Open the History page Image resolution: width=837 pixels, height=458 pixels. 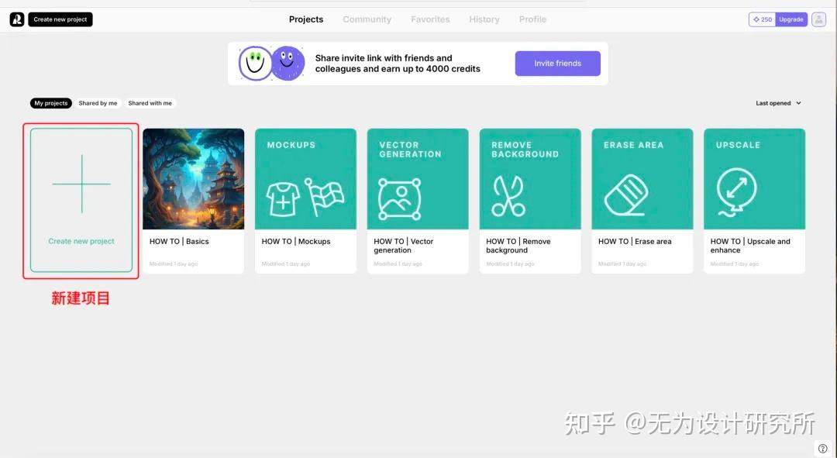click(484, 19)
